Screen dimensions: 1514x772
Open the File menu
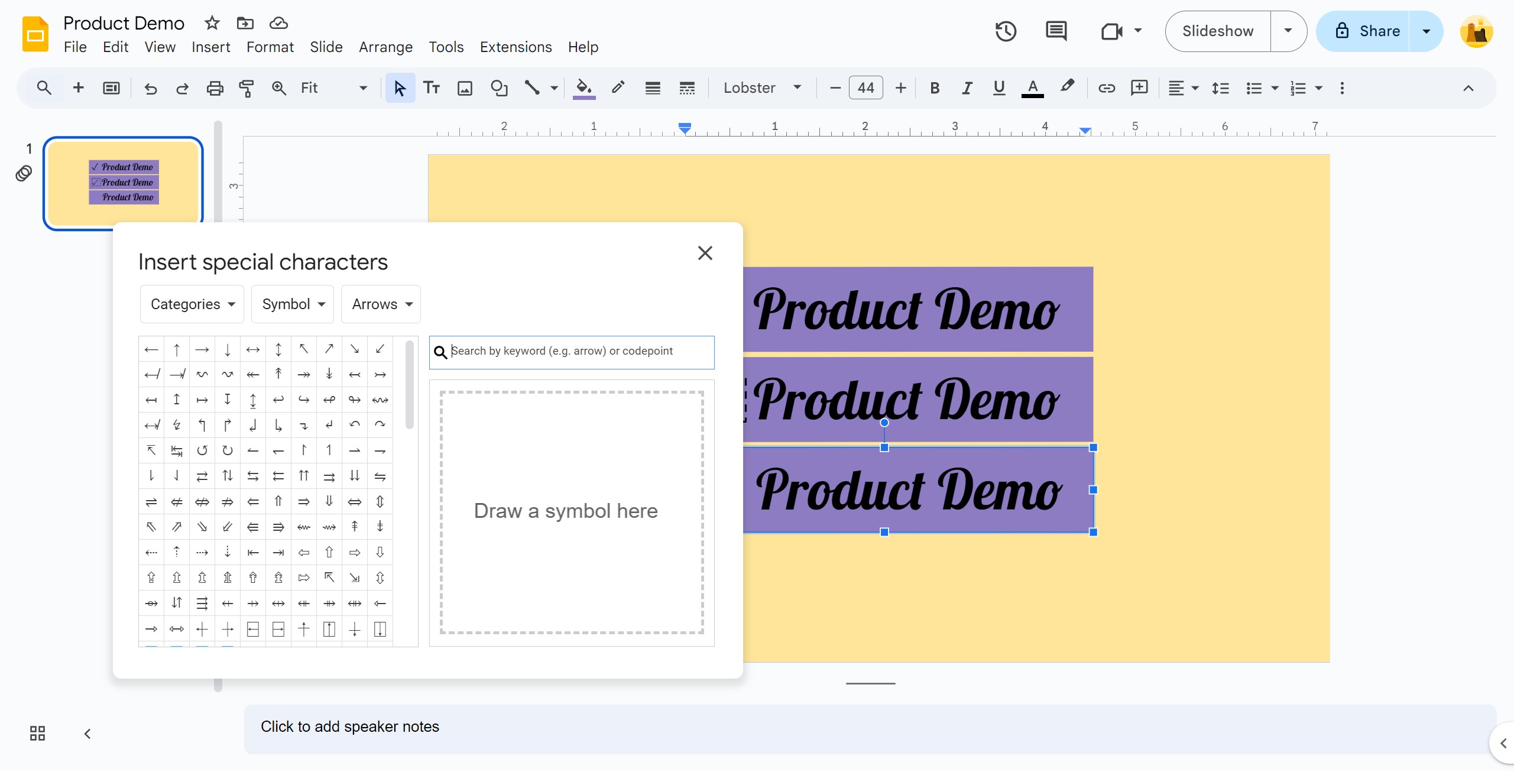(75, 47)
